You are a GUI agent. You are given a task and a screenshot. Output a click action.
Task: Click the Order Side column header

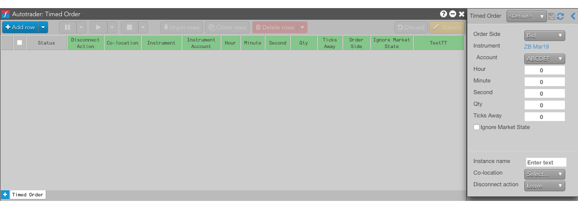[x=356, y=43]
